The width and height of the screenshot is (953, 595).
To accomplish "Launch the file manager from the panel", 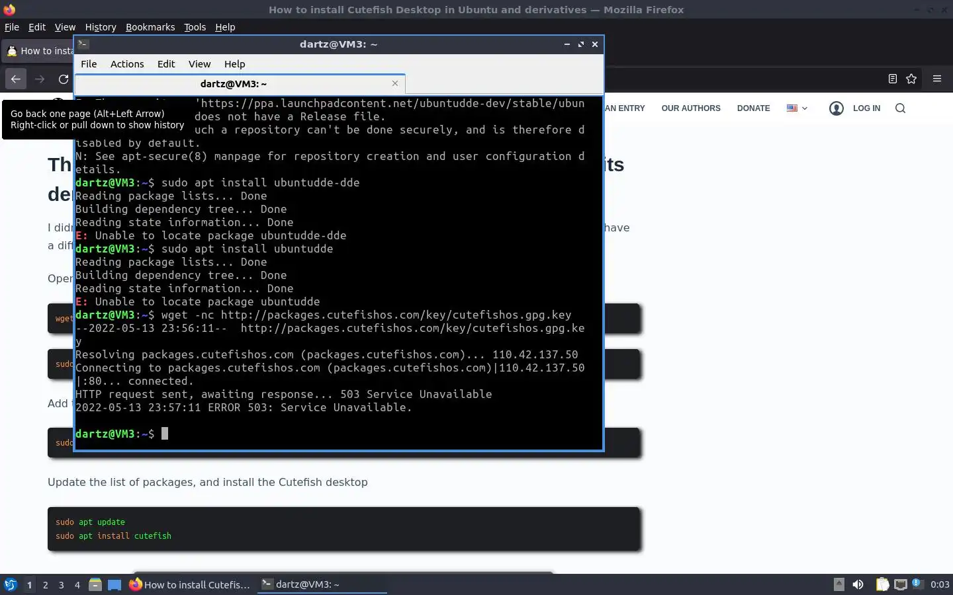I will coord(95,584).
